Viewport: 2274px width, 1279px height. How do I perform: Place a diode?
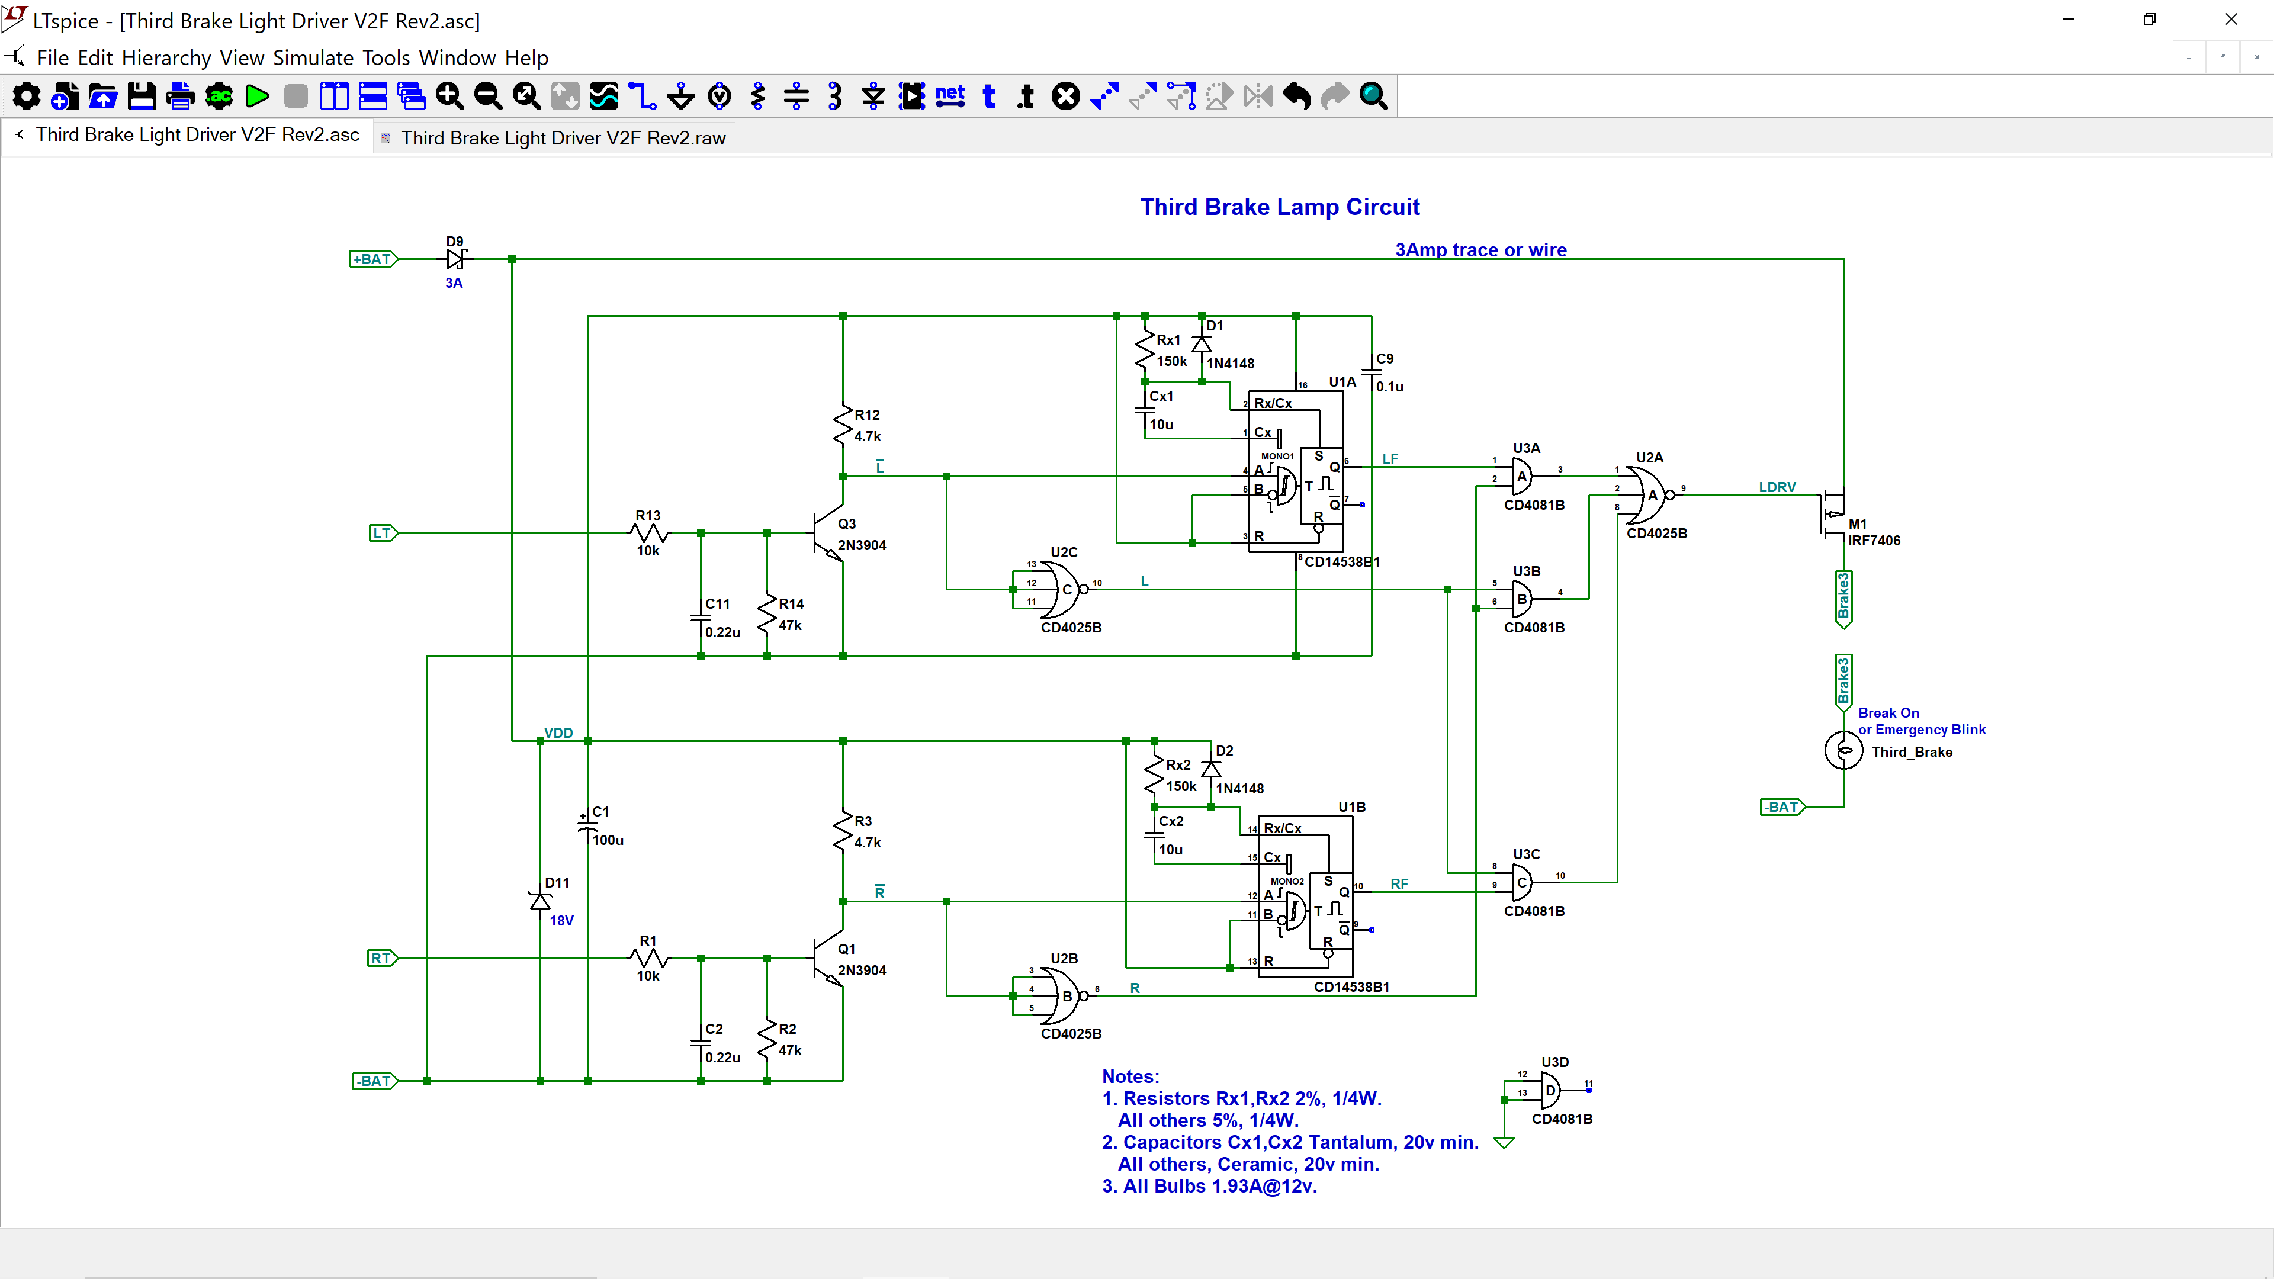click(873, 96)
